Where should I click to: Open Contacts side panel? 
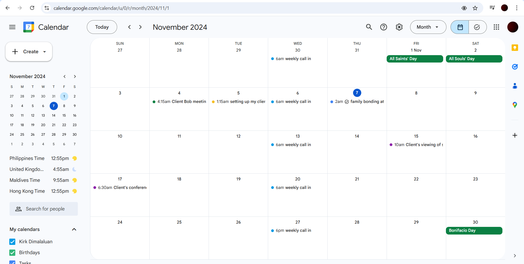515,86
